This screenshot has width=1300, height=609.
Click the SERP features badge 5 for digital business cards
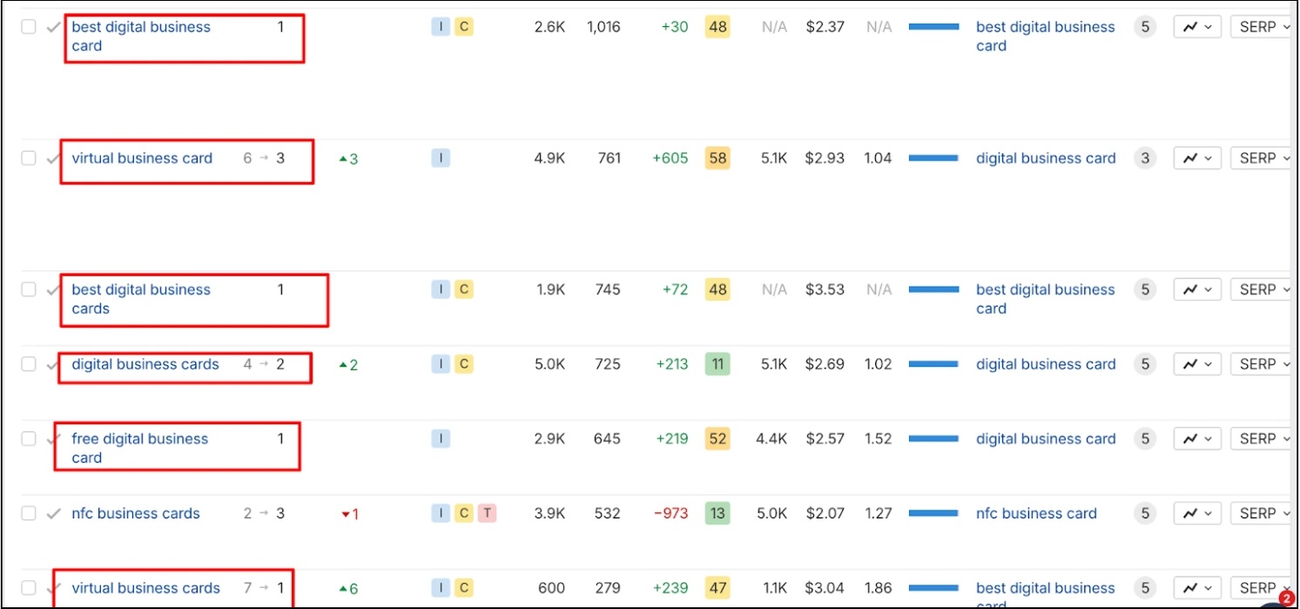pyautogui.click(x=1144, y=363)
